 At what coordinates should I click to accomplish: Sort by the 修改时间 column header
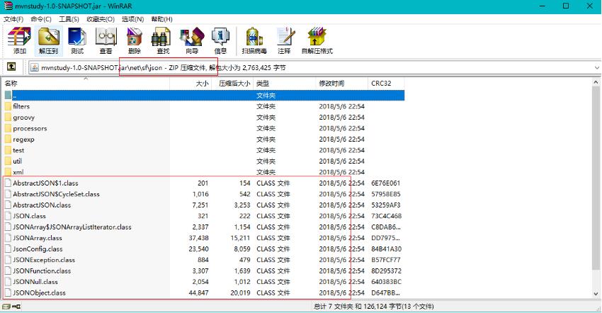[341, 84]
